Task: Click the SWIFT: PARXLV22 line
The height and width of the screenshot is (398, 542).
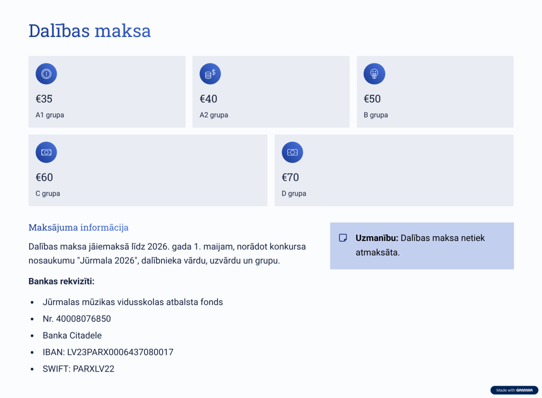Action: (x=78, y=369)
